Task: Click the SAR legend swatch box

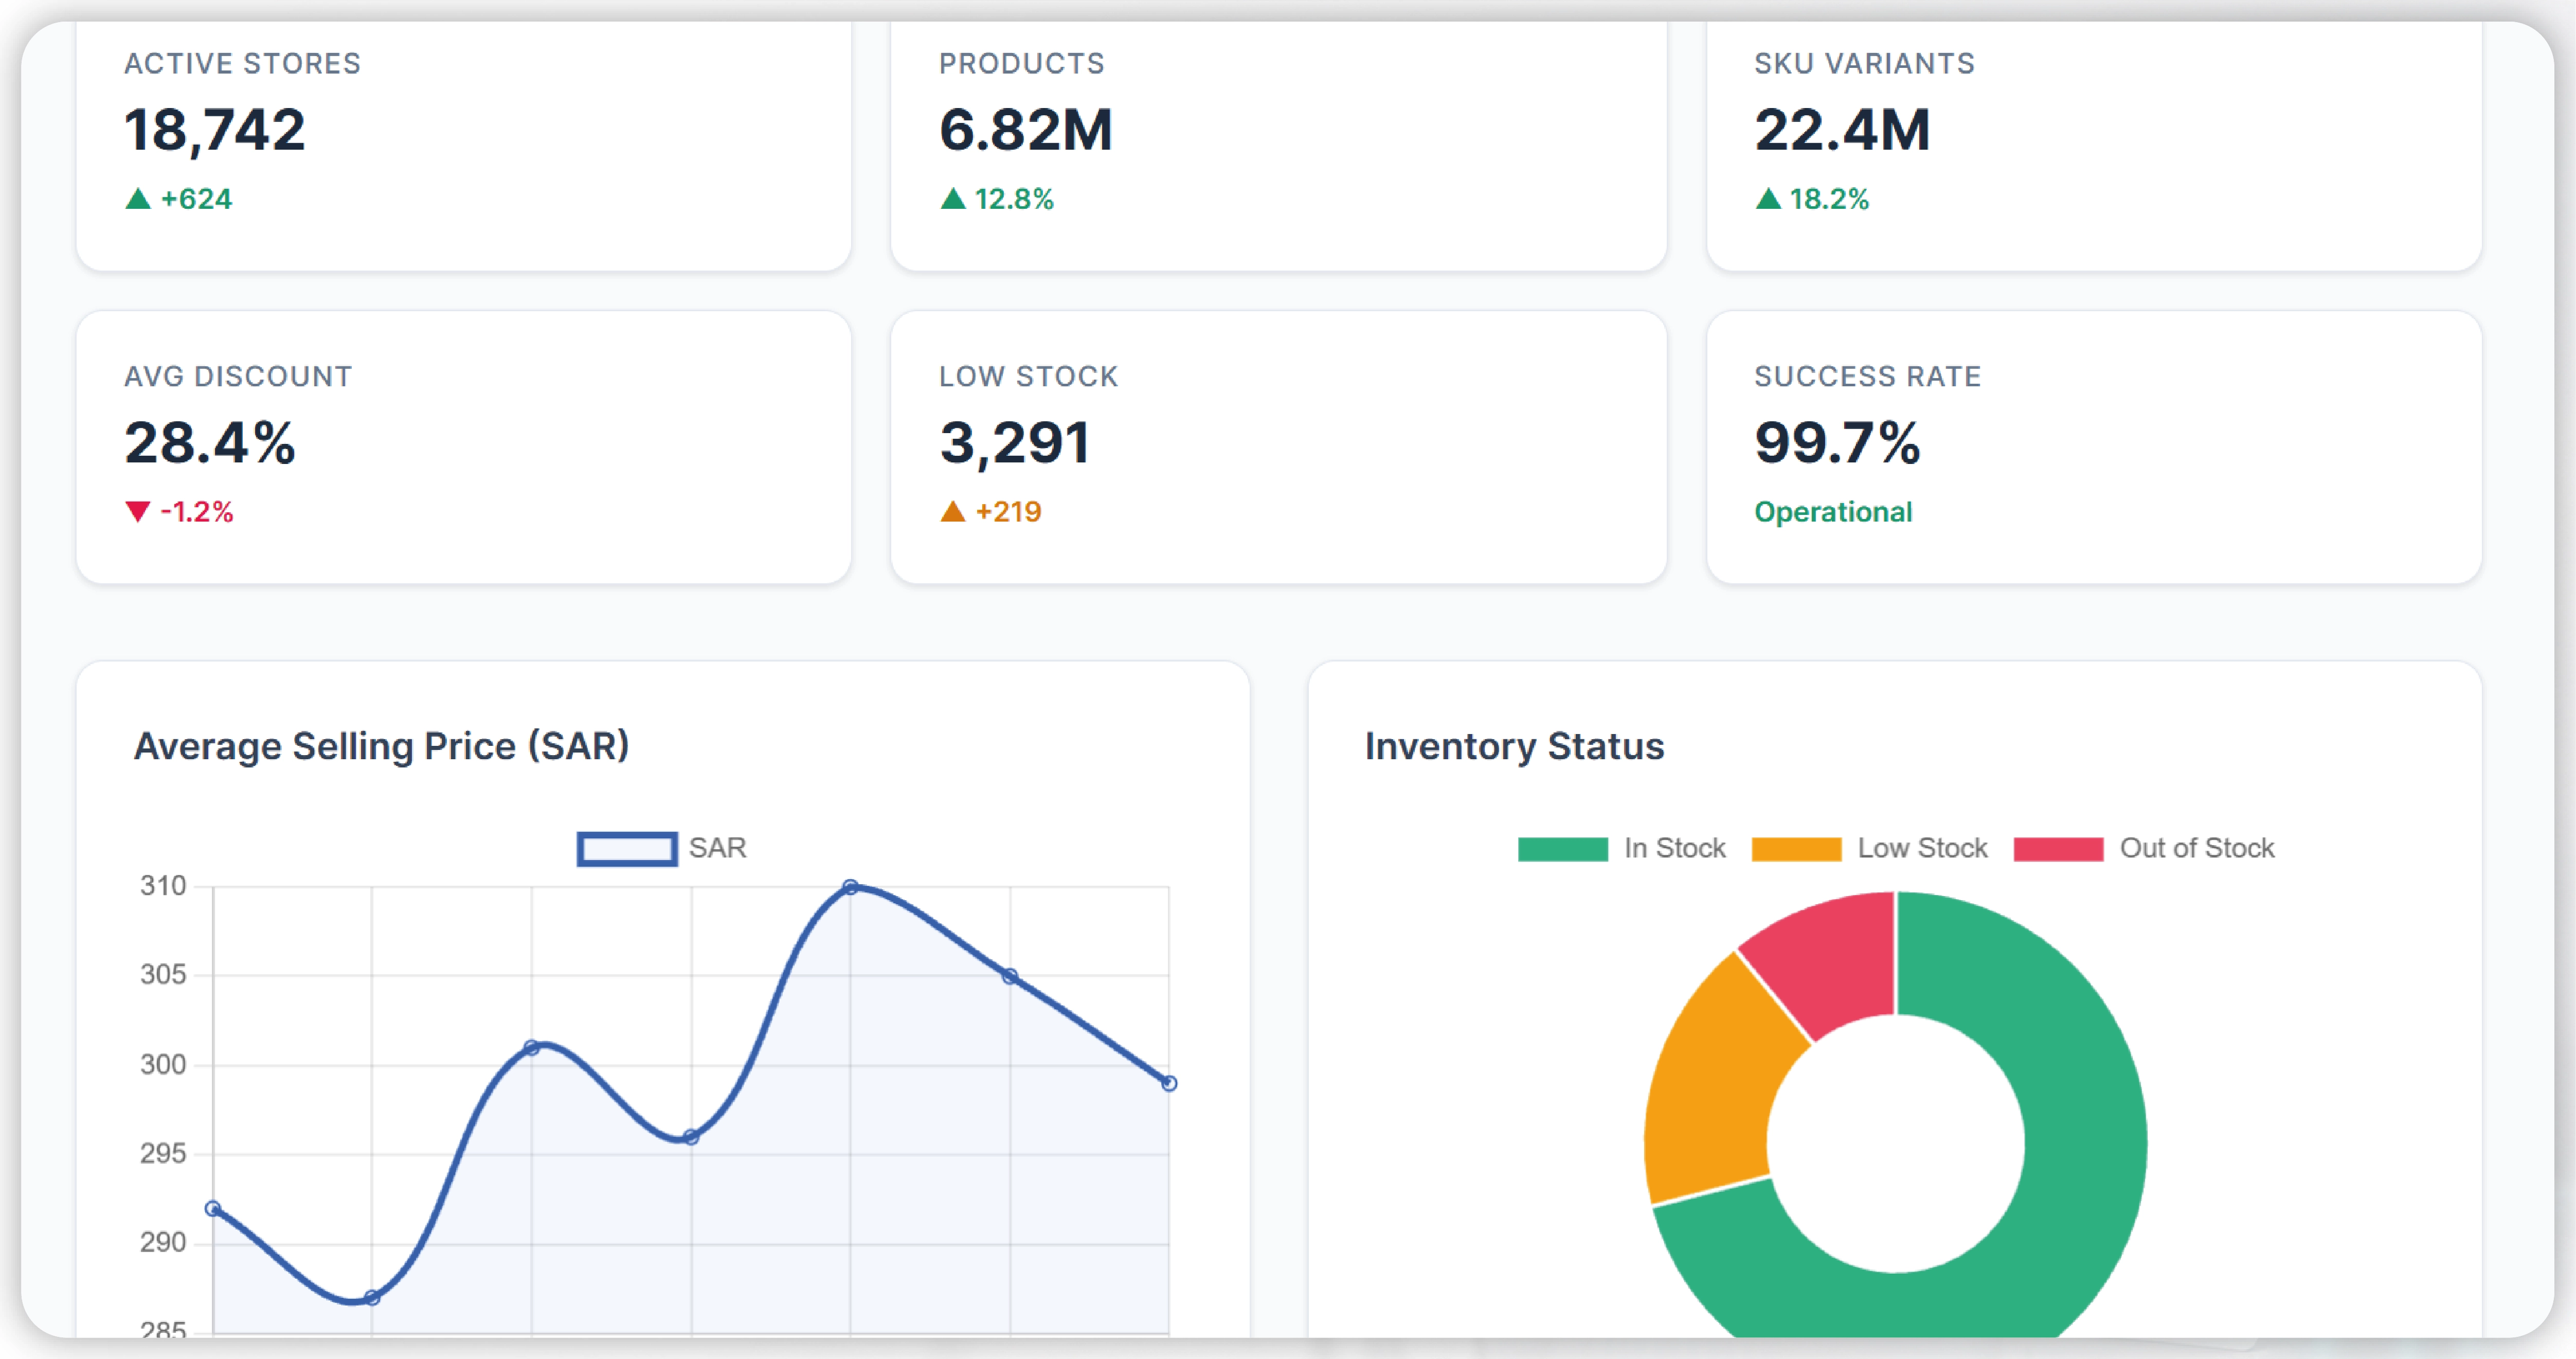Action: click(x=627, y=849)
